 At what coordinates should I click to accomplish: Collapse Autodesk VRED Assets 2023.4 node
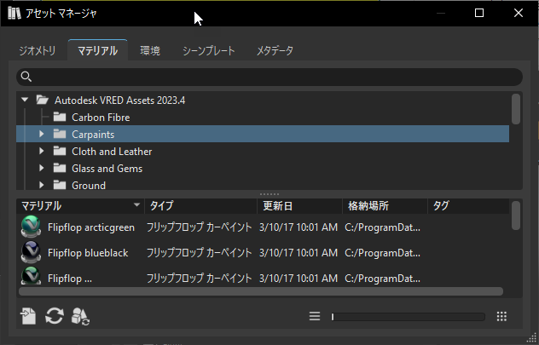pyautogui.click(x=25, y=100)
